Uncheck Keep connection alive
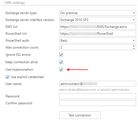Viewport: 138px width, 120px height. pyautogui.click(x=61, y=62)
